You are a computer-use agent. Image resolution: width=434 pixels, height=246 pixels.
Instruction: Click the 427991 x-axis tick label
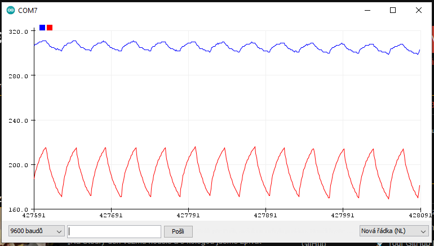tap(343, 214)
